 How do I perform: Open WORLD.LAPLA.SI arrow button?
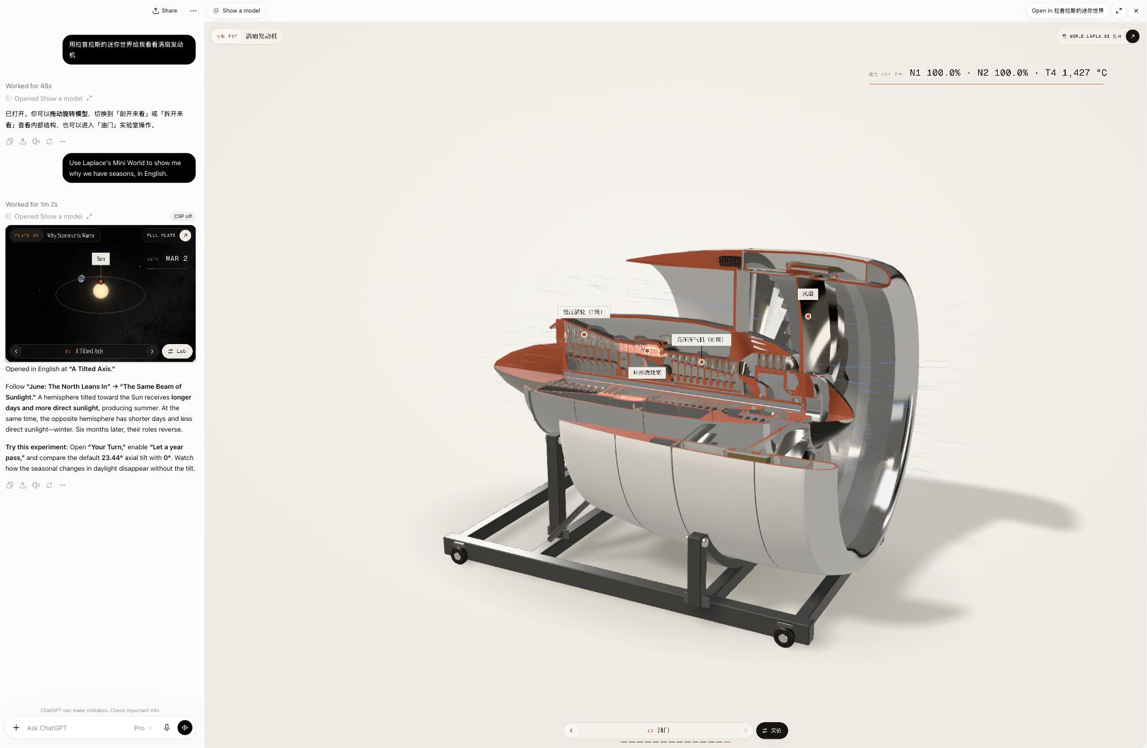(1133, 36)
